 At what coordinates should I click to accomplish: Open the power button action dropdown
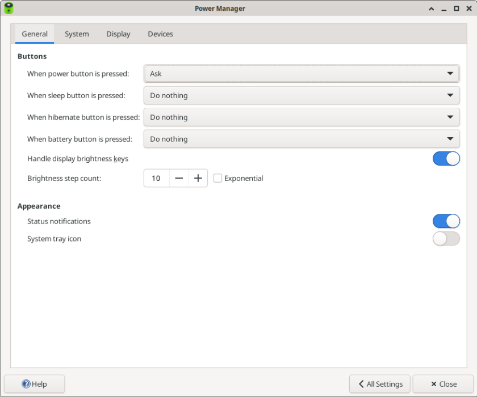[301, 73]
